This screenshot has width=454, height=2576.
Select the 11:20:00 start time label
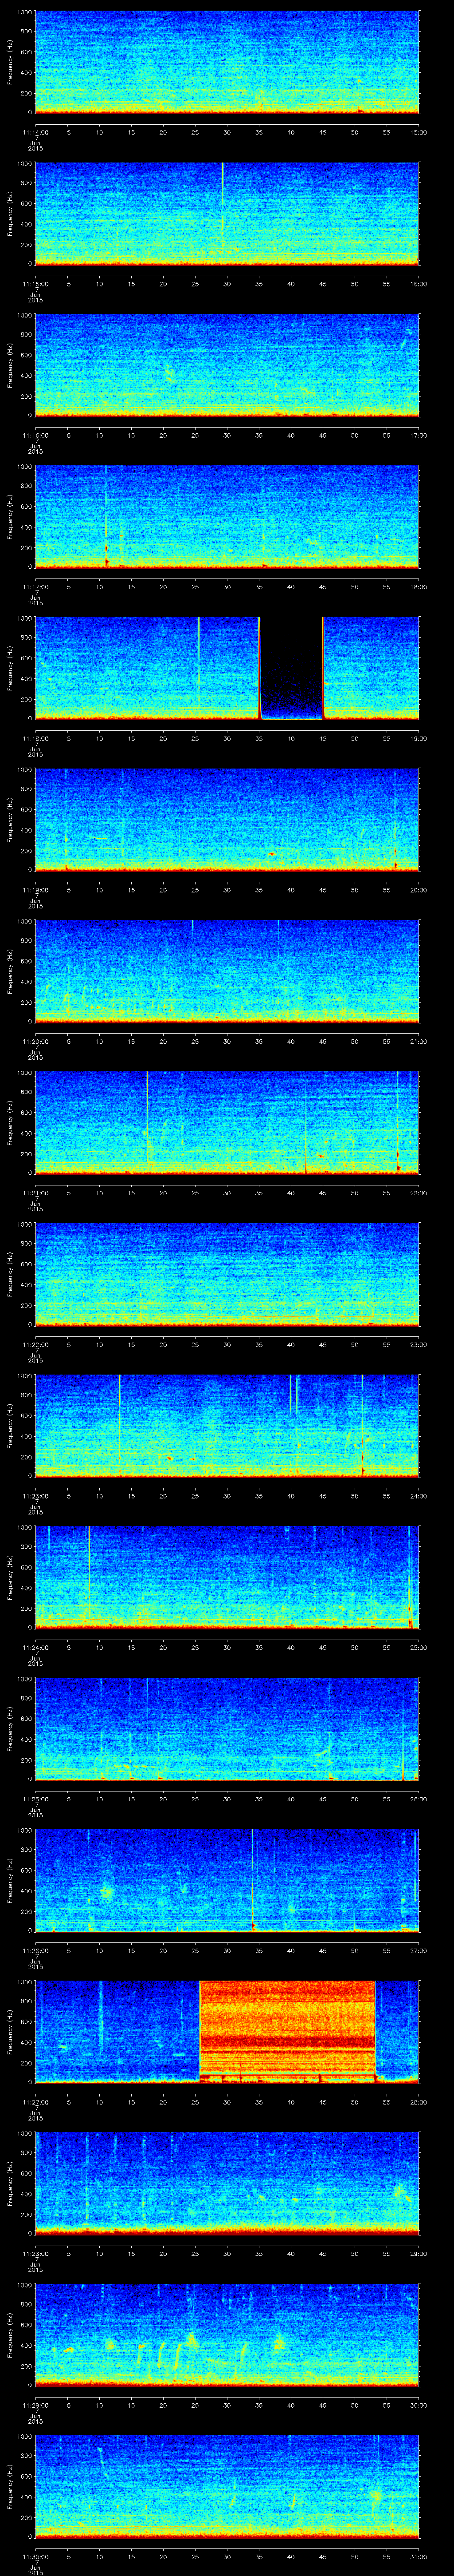pos(35,1042)
